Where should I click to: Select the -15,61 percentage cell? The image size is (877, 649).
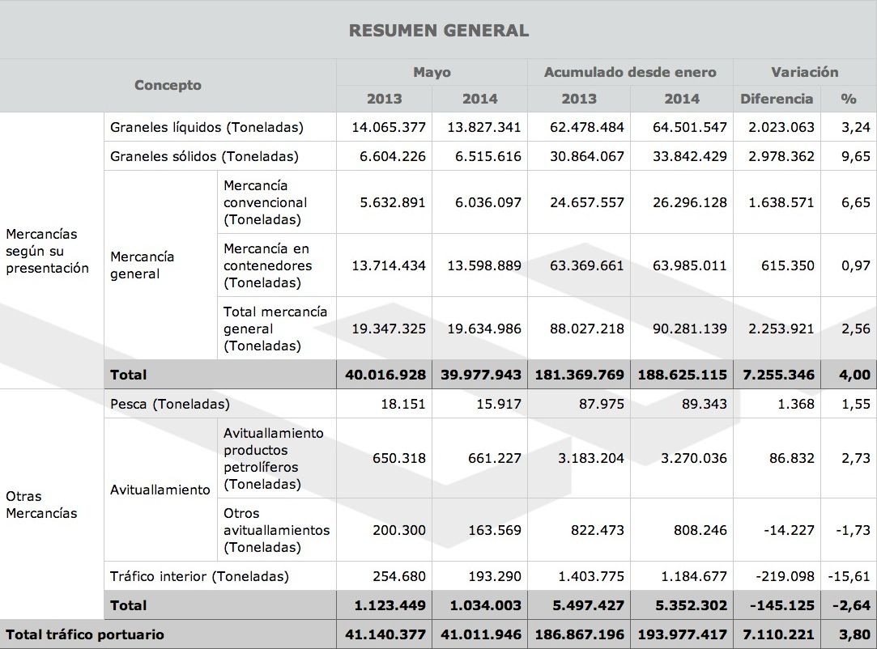coord(849,576)
